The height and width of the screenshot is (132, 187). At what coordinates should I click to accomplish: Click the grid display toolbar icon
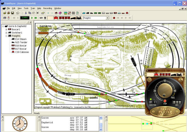(x=74, y=13)
